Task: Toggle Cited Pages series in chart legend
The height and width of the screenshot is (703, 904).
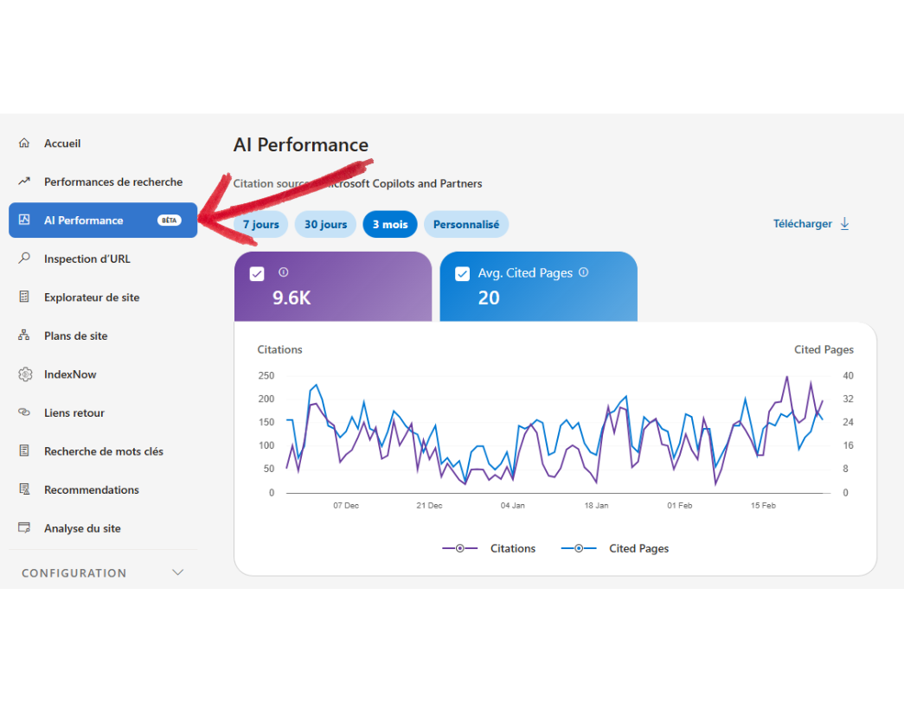Action: tap(614, 548)
